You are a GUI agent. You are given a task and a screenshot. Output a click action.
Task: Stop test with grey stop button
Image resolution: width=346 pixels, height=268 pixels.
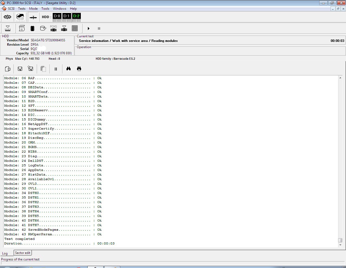pos(99,28)
